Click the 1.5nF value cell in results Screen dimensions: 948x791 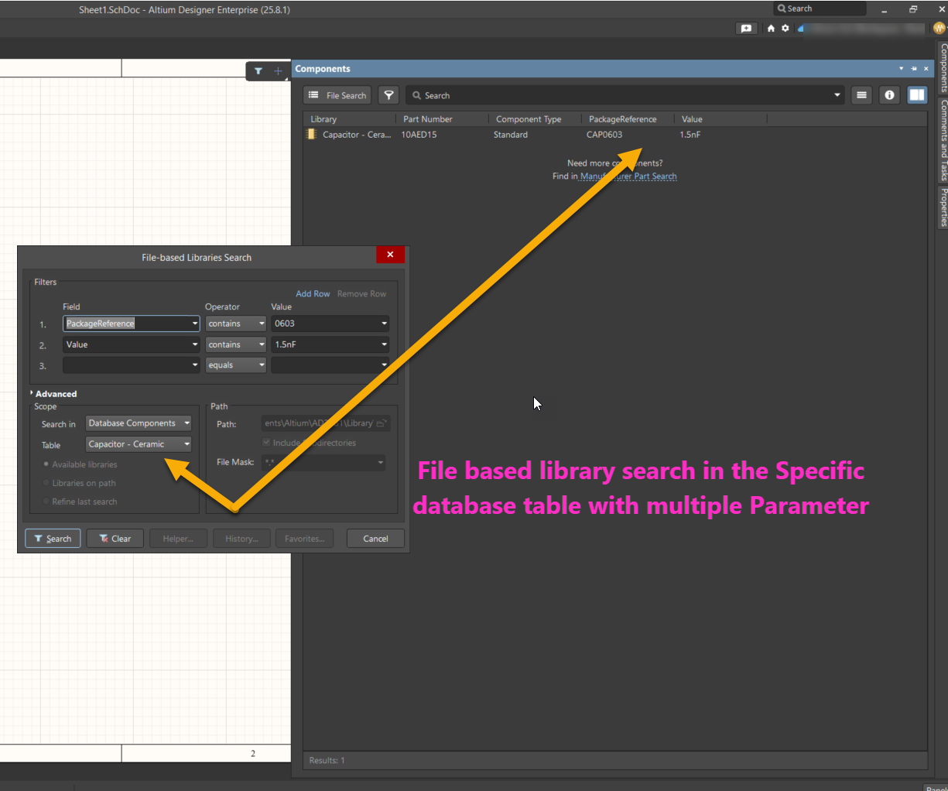click(690, 135)
